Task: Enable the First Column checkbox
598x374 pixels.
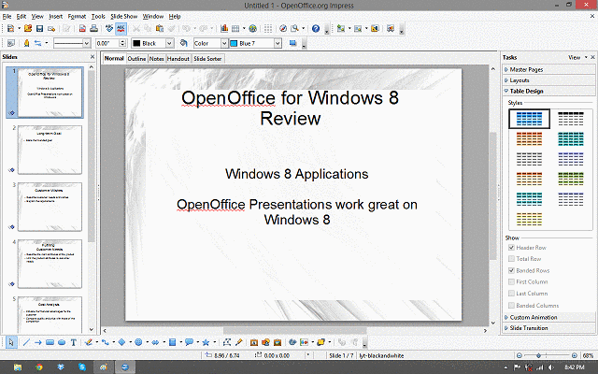Action: coord(511,281)
